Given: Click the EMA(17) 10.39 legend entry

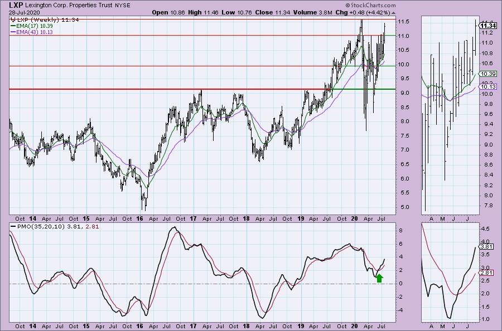Looking at the screenshot, I should click(35, 26).
